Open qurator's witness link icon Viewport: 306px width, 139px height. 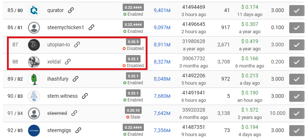[x=70, y=10]
